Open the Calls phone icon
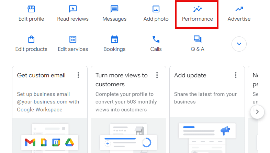The height and width of the screenshot is (153, 270). pos(156,39)
